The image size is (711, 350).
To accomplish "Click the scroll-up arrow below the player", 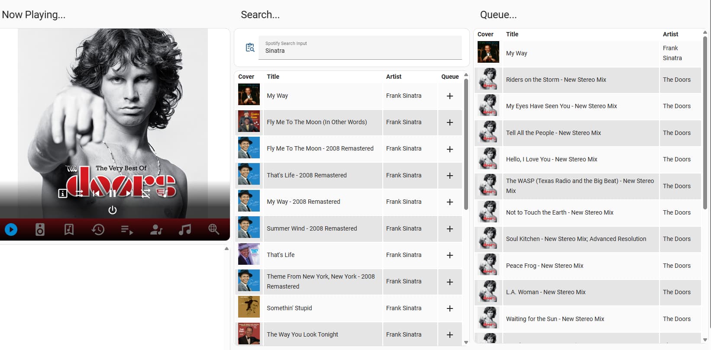I will (226, 249).
